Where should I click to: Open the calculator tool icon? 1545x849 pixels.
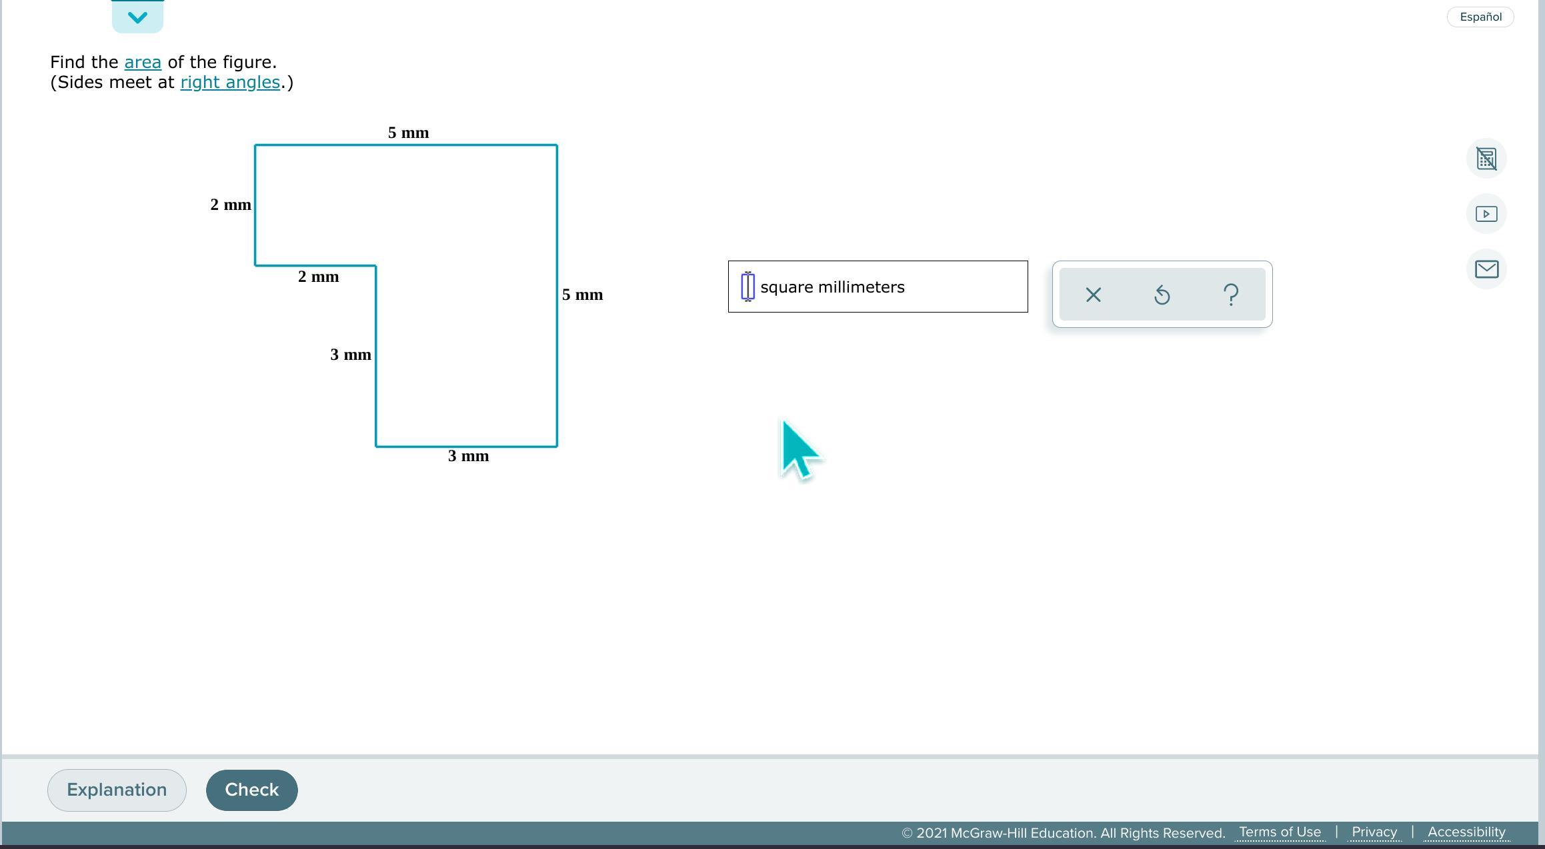[1486, 159]
